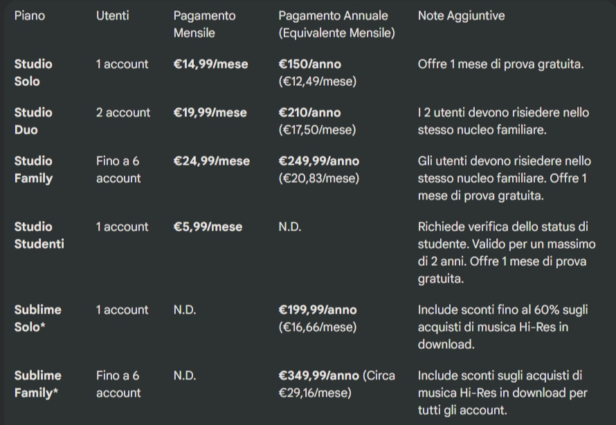
Task: Select the Studio Duo plan name
Action: pyautogui.click(x=33, y=120)
